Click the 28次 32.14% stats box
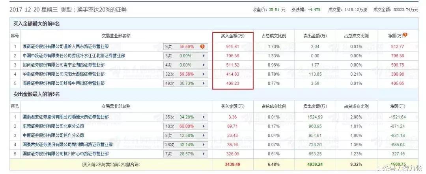 click(185, 145)
